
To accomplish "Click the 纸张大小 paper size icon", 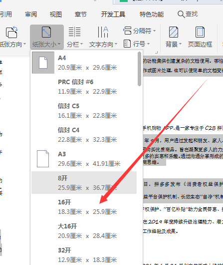I will pyautogui.click(x=46, y=32).
